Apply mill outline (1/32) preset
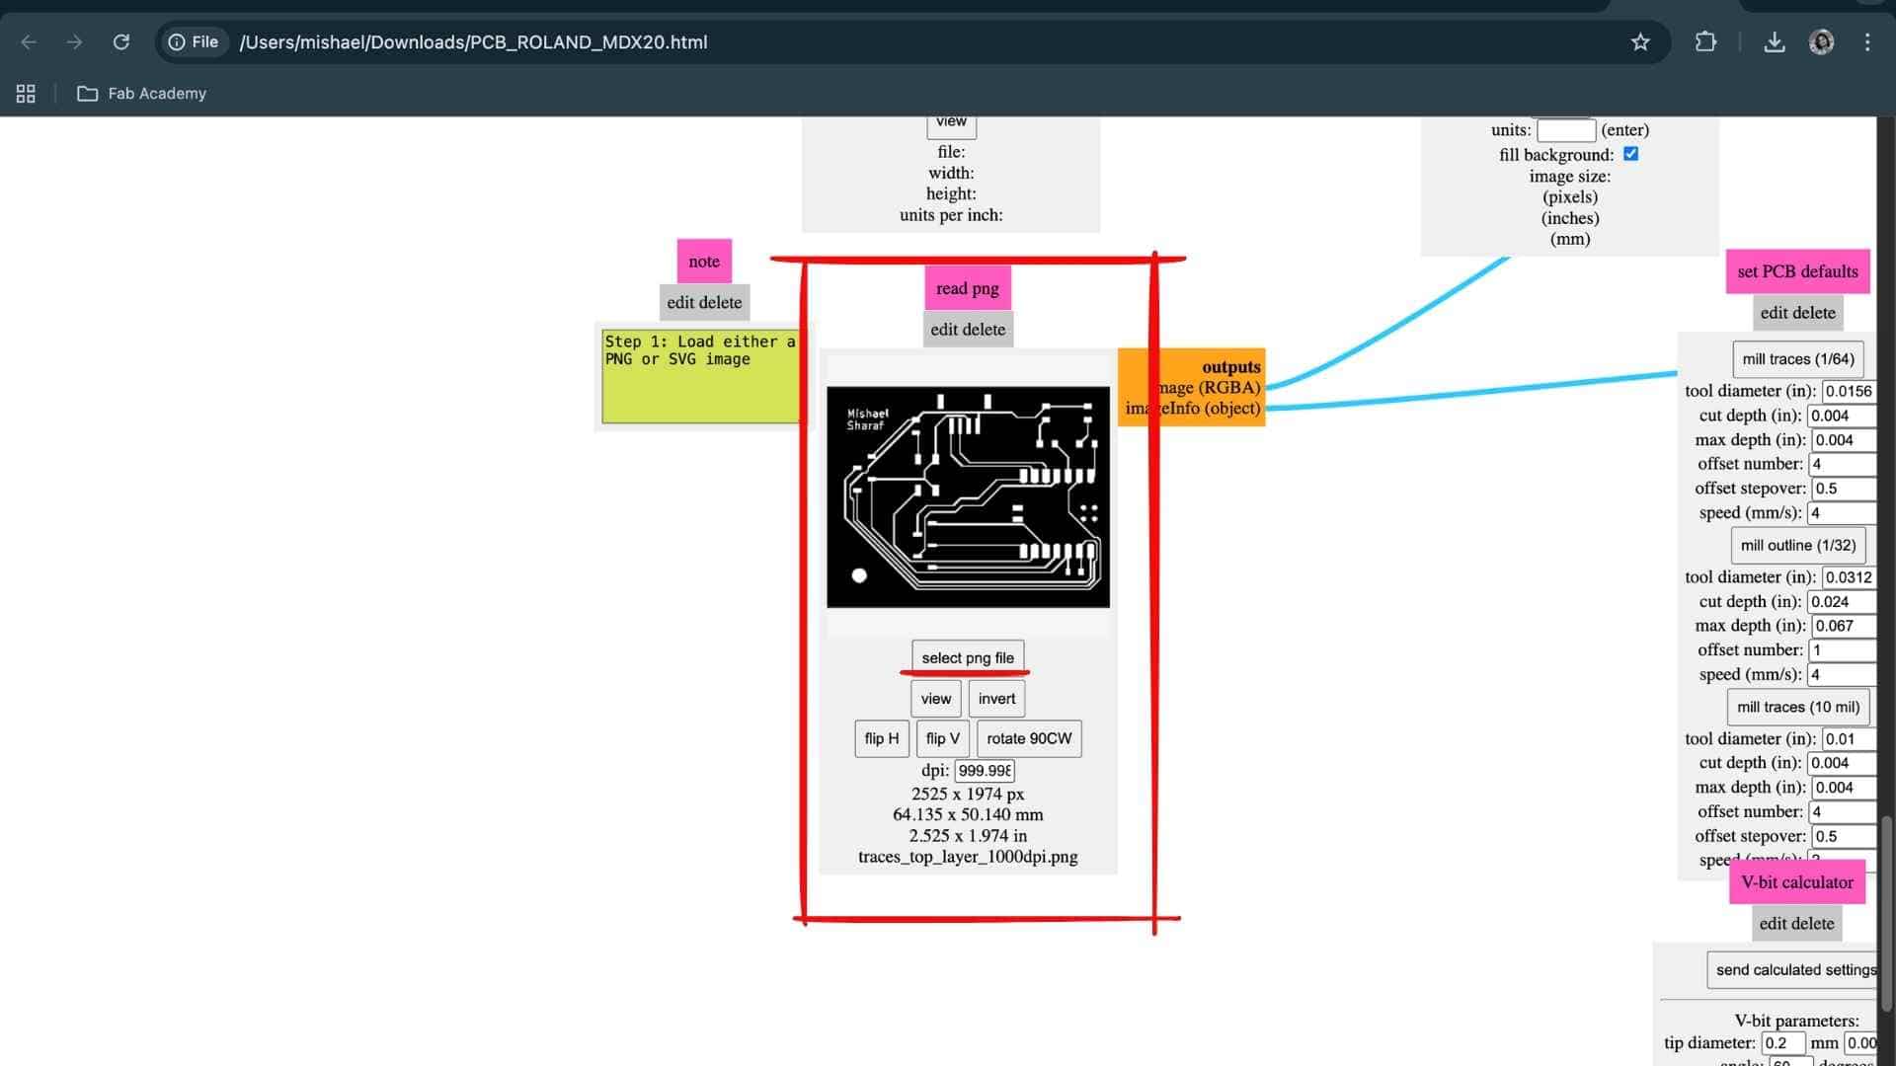This screenshot has width=1896, height=1066. [1797, 545]
